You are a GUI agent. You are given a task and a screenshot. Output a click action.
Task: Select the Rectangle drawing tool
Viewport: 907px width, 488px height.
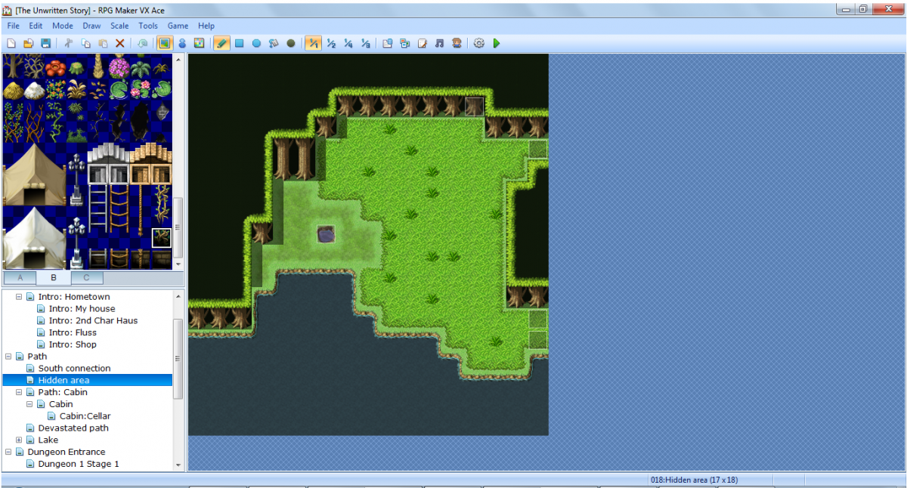(239, 43)
